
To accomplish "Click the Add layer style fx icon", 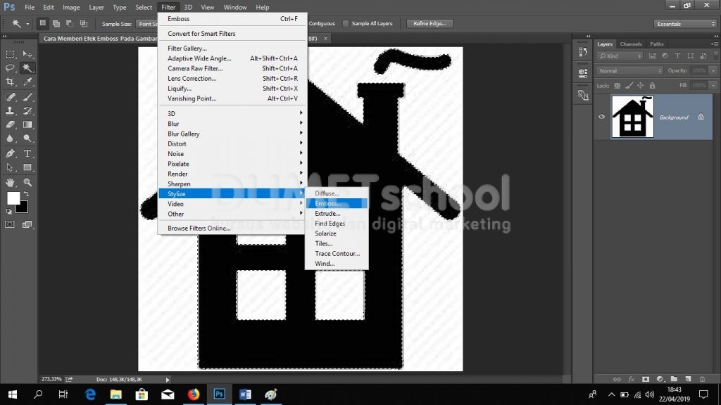I will (632, 379).
